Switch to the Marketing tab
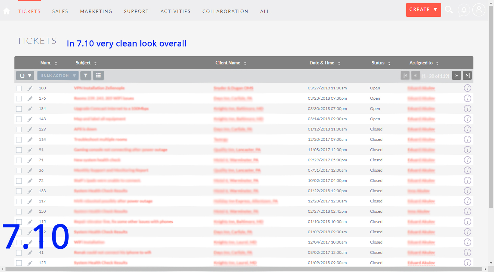 [96, 11]
